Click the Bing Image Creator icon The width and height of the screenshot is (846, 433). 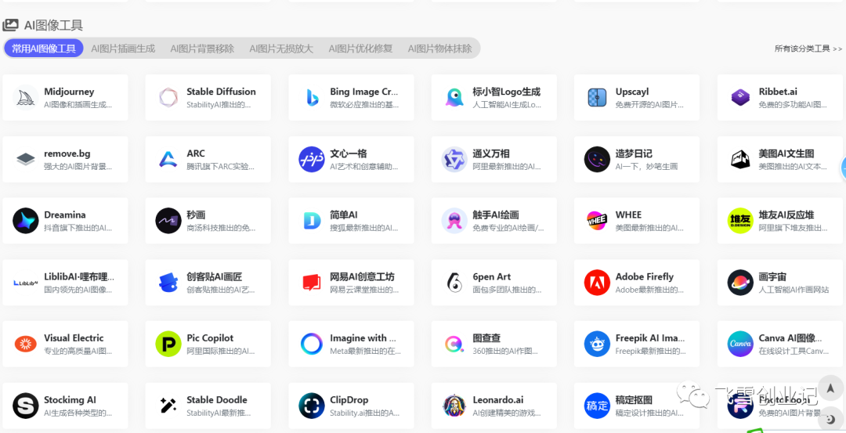click(312, 97)
